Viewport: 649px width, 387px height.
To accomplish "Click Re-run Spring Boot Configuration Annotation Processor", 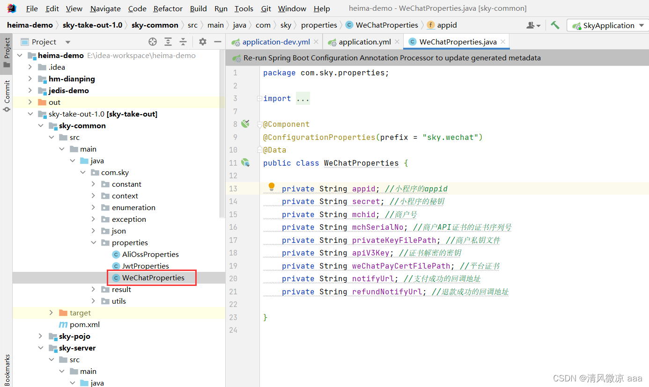I will coord(392,58).
